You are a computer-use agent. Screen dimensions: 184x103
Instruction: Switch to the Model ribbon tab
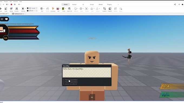click(x=101, y=4)
